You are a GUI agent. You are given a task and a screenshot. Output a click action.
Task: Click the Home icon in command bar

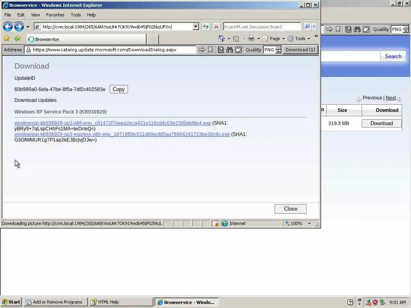point(221,39)
